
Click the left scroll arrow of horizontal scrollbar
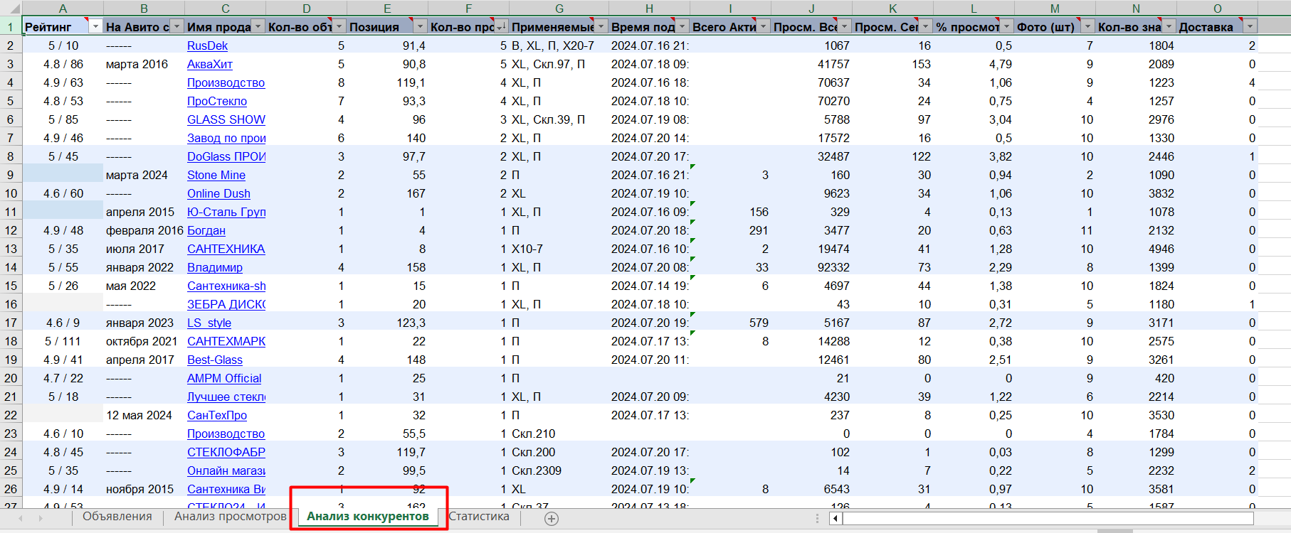835,518
